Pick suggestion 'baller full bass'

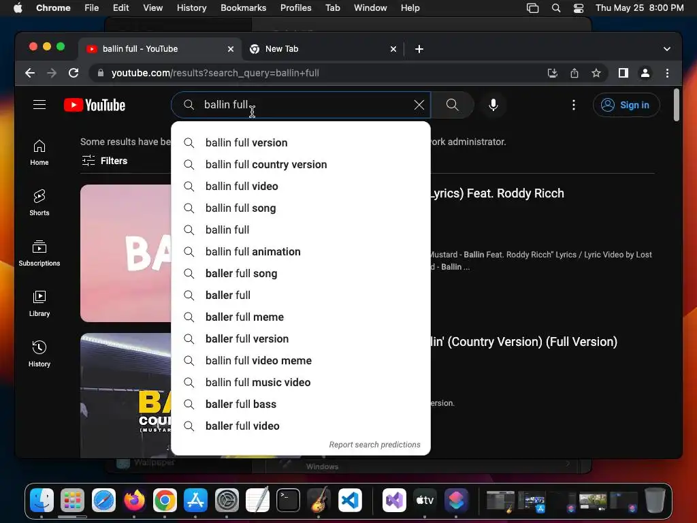(300, 405)
